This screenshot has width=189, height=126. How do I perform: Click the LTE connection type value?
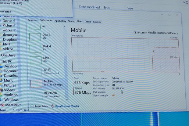click(x=113, y=85)
